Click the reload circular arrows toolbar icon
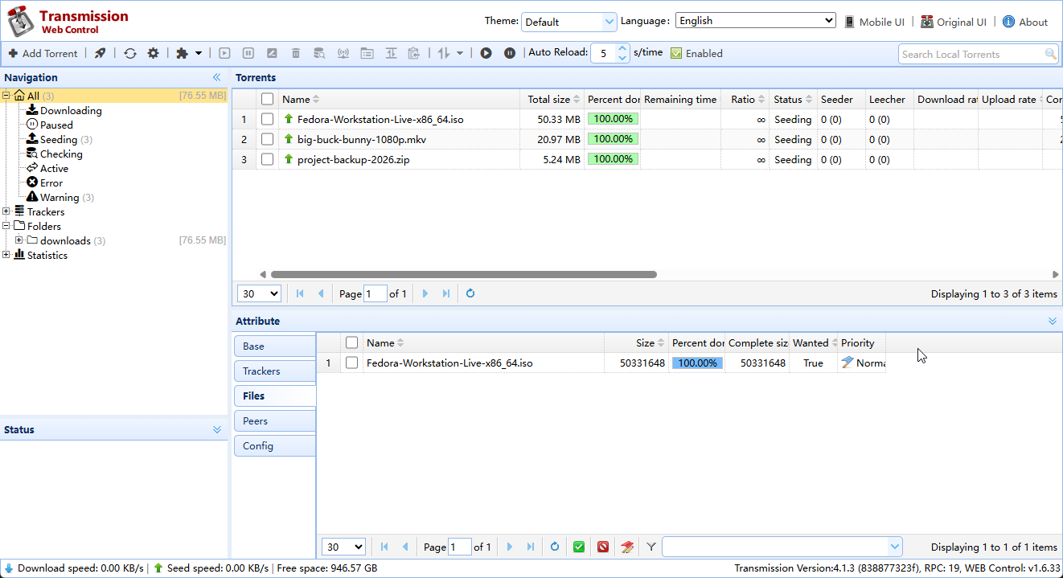The width and height of the screenshot is (1063, 578). (130, 53)
